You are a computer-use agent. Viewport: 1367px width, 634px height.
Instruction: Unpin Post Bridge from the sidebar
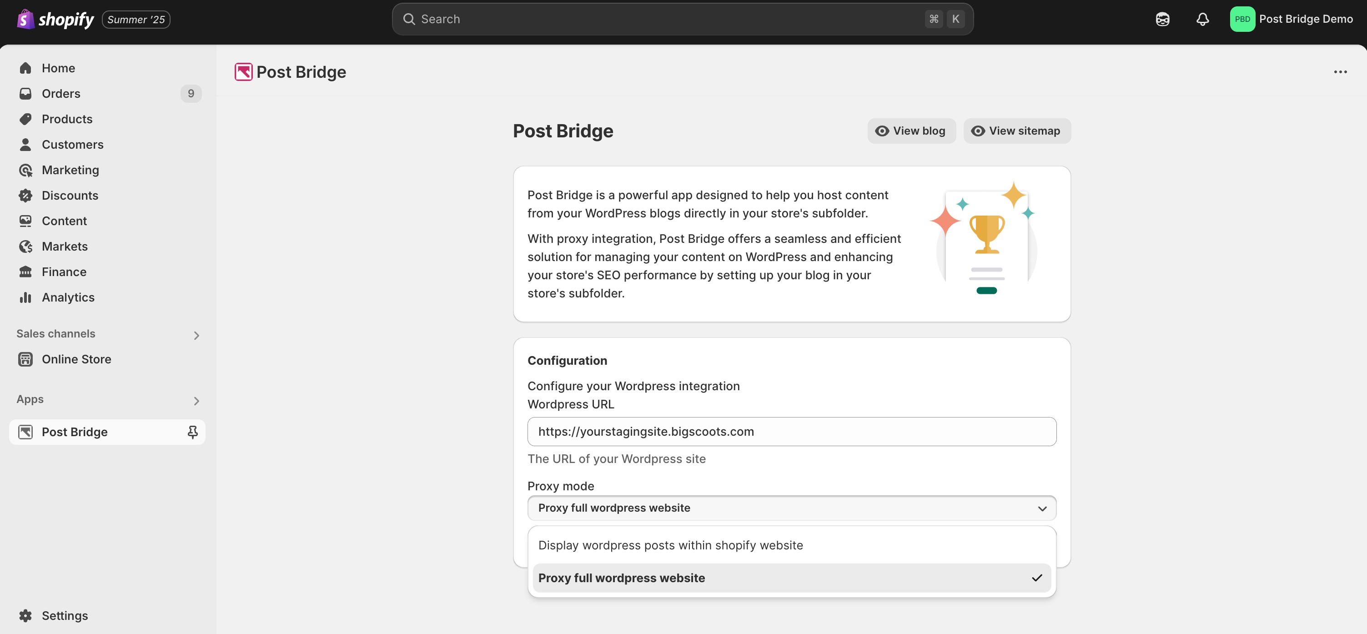[192, 432]
